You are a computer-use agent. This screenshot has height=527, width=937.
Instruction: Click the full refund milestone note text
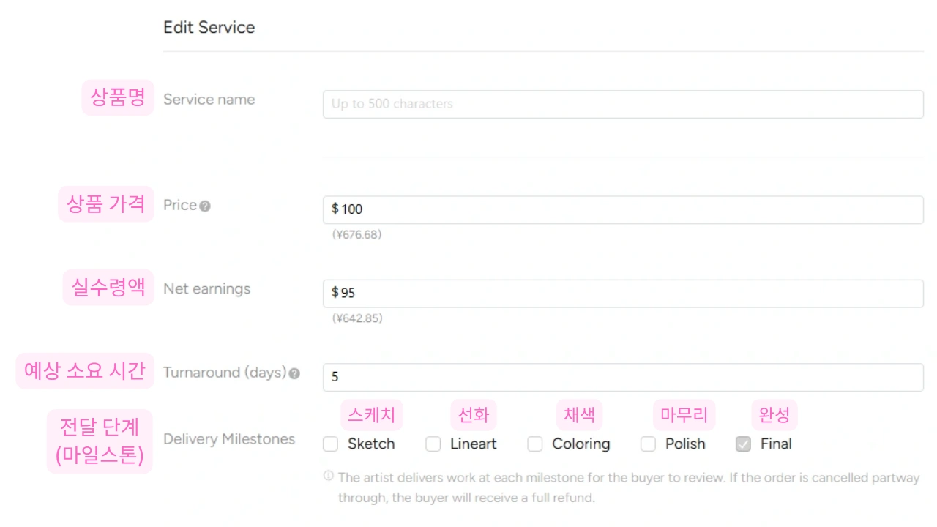[x=629, y=487]
